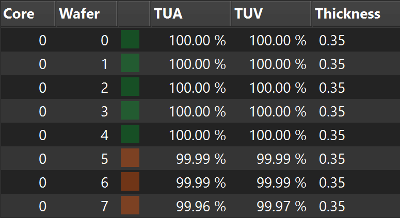Click the brown swatch for wafer 7
Viewport: 400px width, 218px height.
coord(130,205)
